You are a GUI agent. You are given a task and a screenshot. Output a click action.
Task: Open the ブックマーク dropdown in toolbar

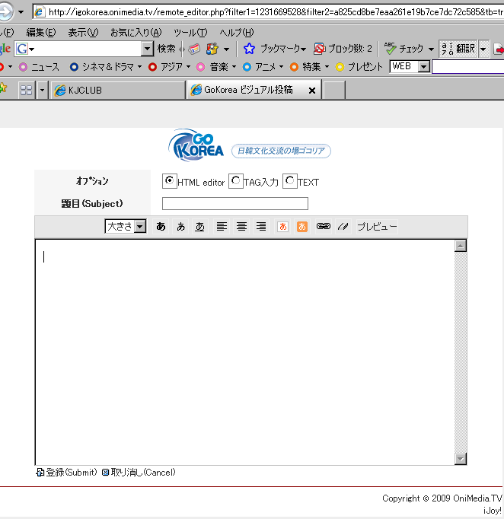[275, 49]
